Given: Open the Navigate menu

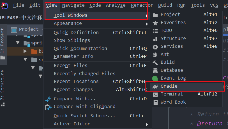Looking at the screenshot, I should point(73,5).
